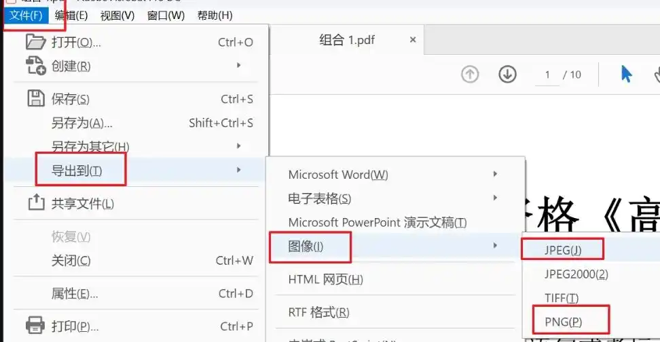Expand the 导出到(T) submenu arrow

(x=238, y=170)
